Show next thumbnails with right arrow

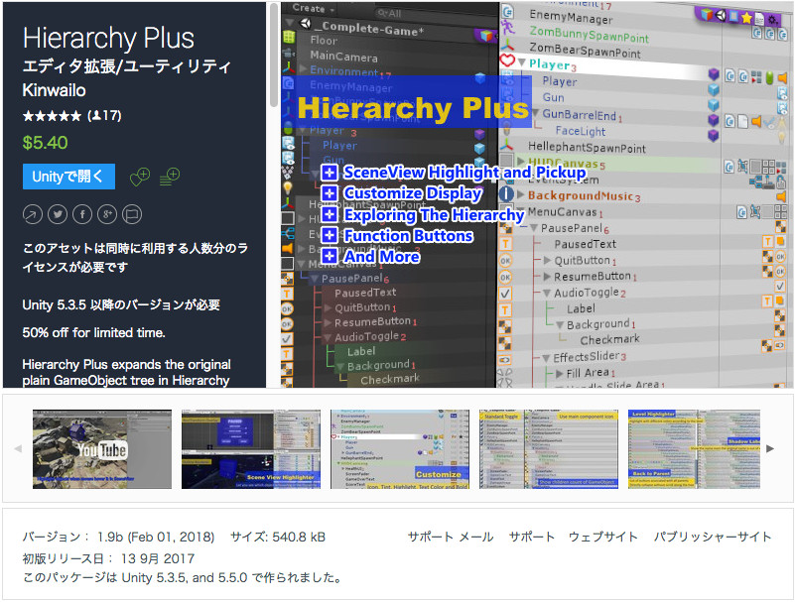tap(770, 448)
